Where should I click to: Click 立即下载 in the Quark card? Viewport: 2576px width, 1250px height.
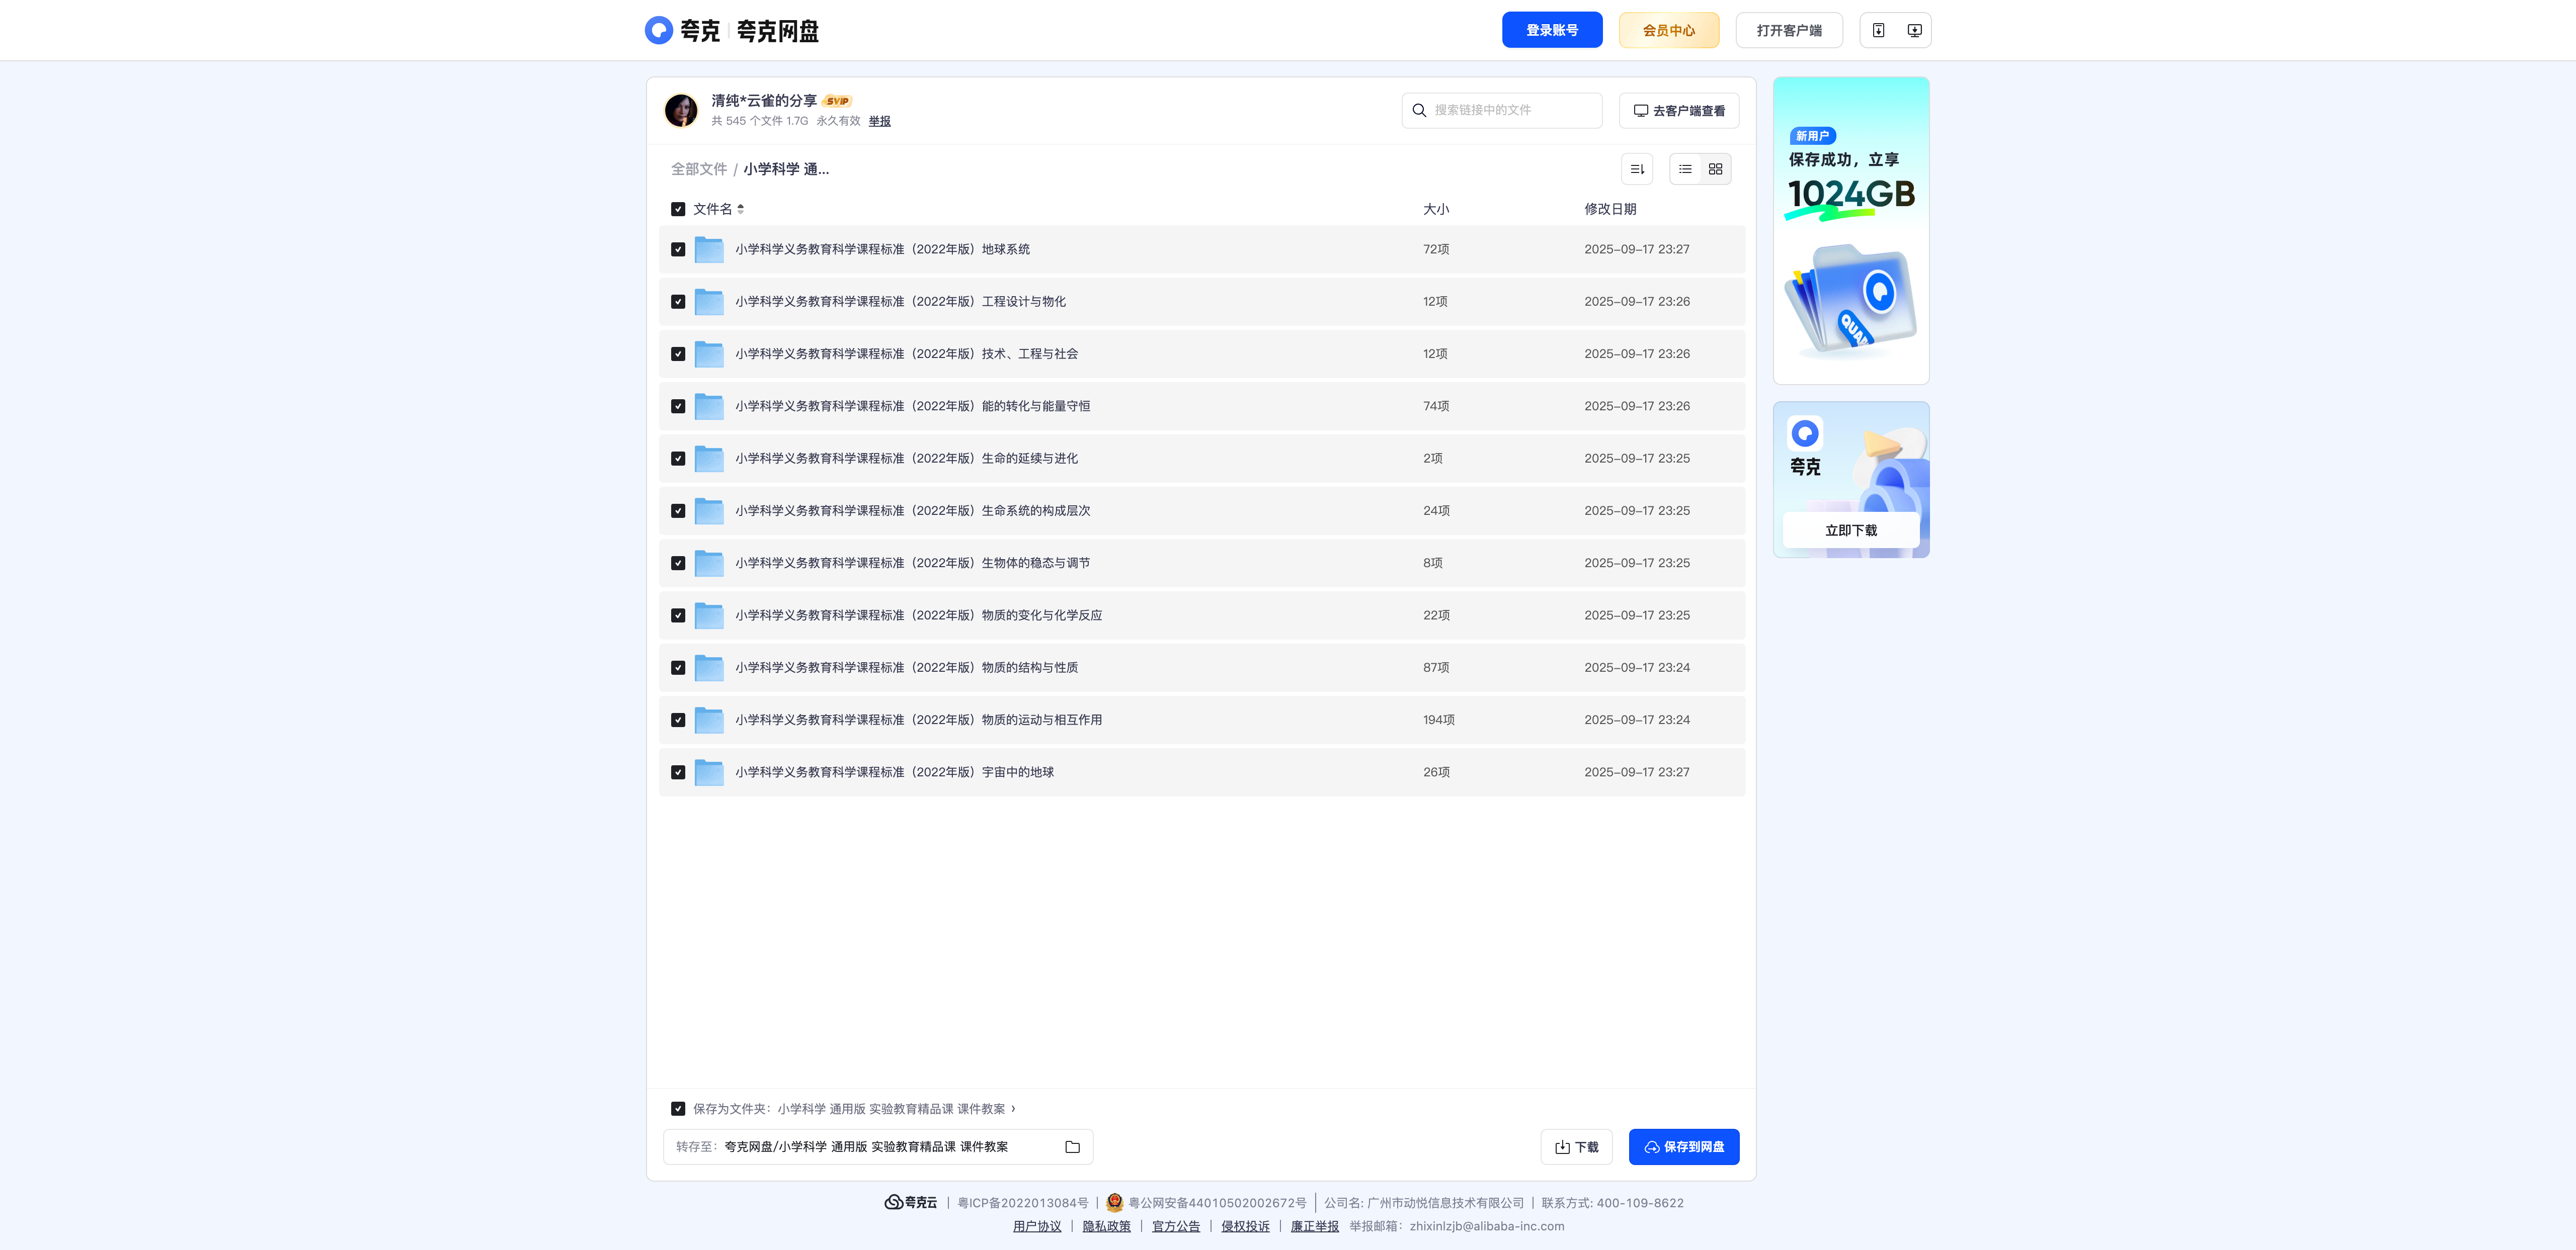1851,530
